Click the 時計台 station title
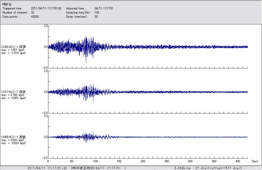Image resolution: width=262 pixels, height=170 pixels. coord(7,4)
